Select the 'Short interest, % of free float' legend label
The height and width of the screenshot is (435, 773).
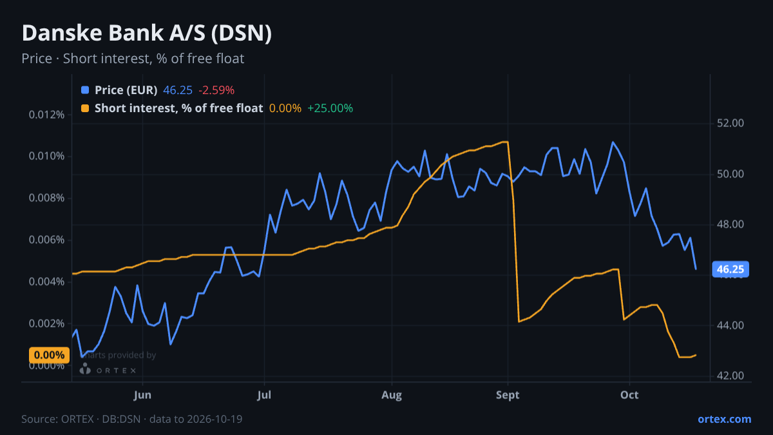click(178, 108)
